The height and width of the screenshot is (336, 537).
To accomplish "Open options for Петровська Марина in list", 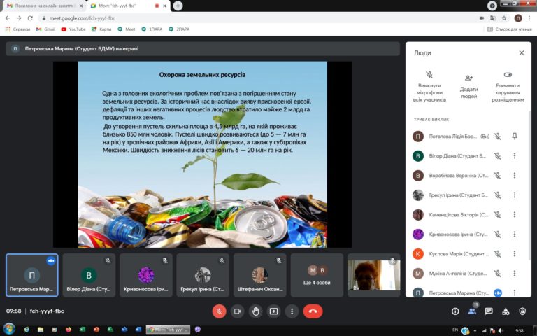I will pyautogui.click(x=515, y=293).
